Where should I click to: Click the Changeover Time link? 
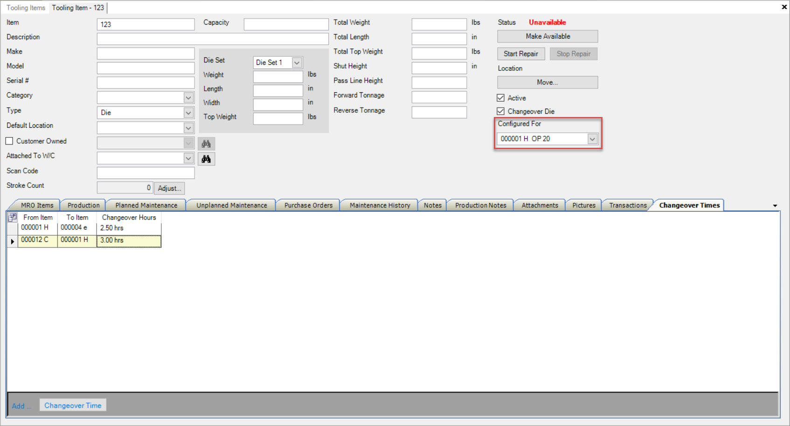pos(73,405)
